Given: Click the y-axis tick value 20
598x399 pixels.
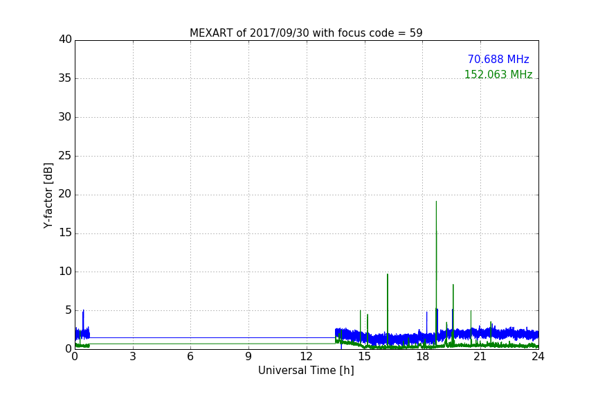Looking at the screenshot, I should tap(65, 195).
